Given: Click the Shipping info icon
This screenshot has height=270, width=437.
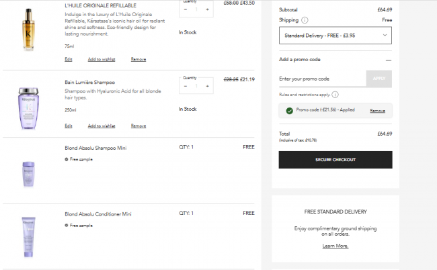Looking at the screenshot, I should (305, 21).
